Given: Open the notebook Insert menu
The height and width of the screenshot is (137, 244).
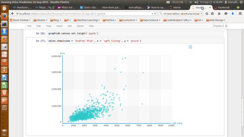Looking at the screenshot, I should (59, 26).
